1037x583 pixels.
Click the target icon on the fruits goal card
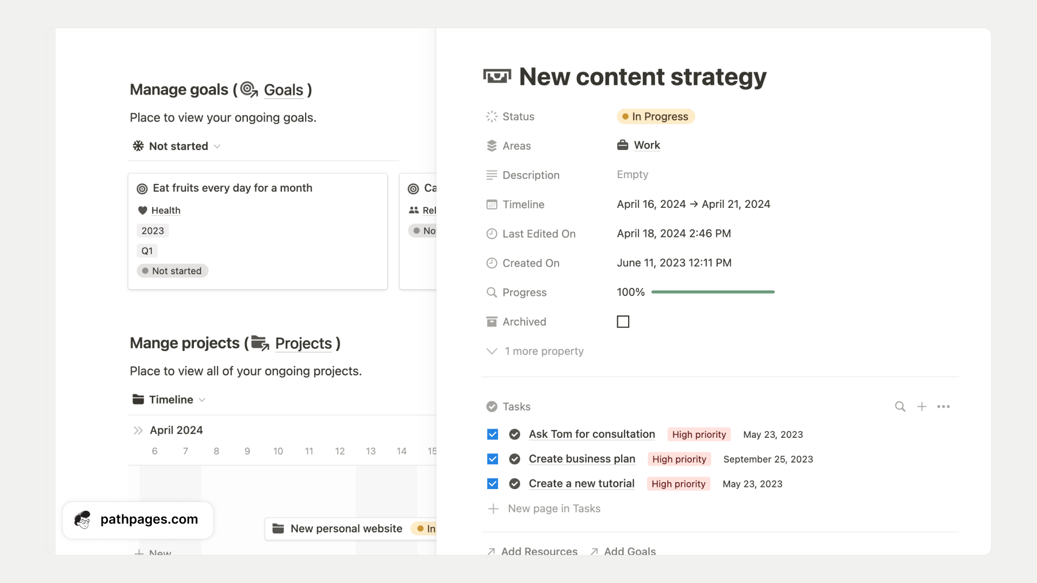[x=142, y=188]
